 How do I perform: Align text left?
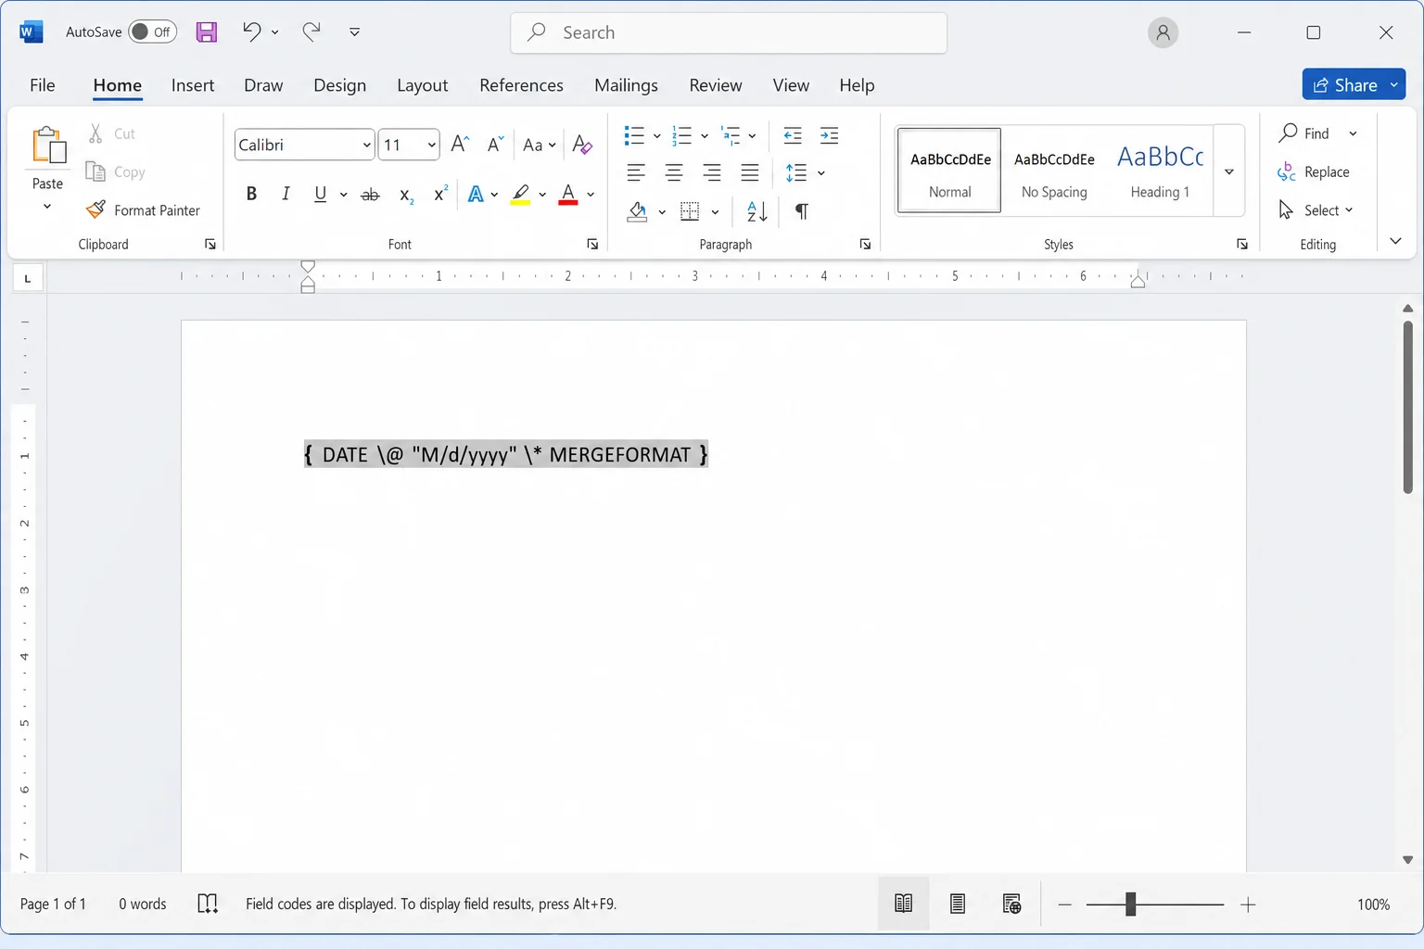point(636,172)
